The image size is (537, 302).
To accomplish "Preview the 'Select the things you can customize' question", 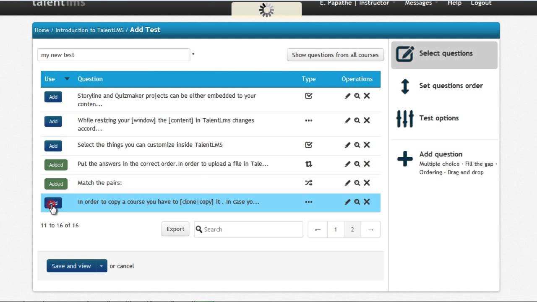I will click(x=357, y=145).
